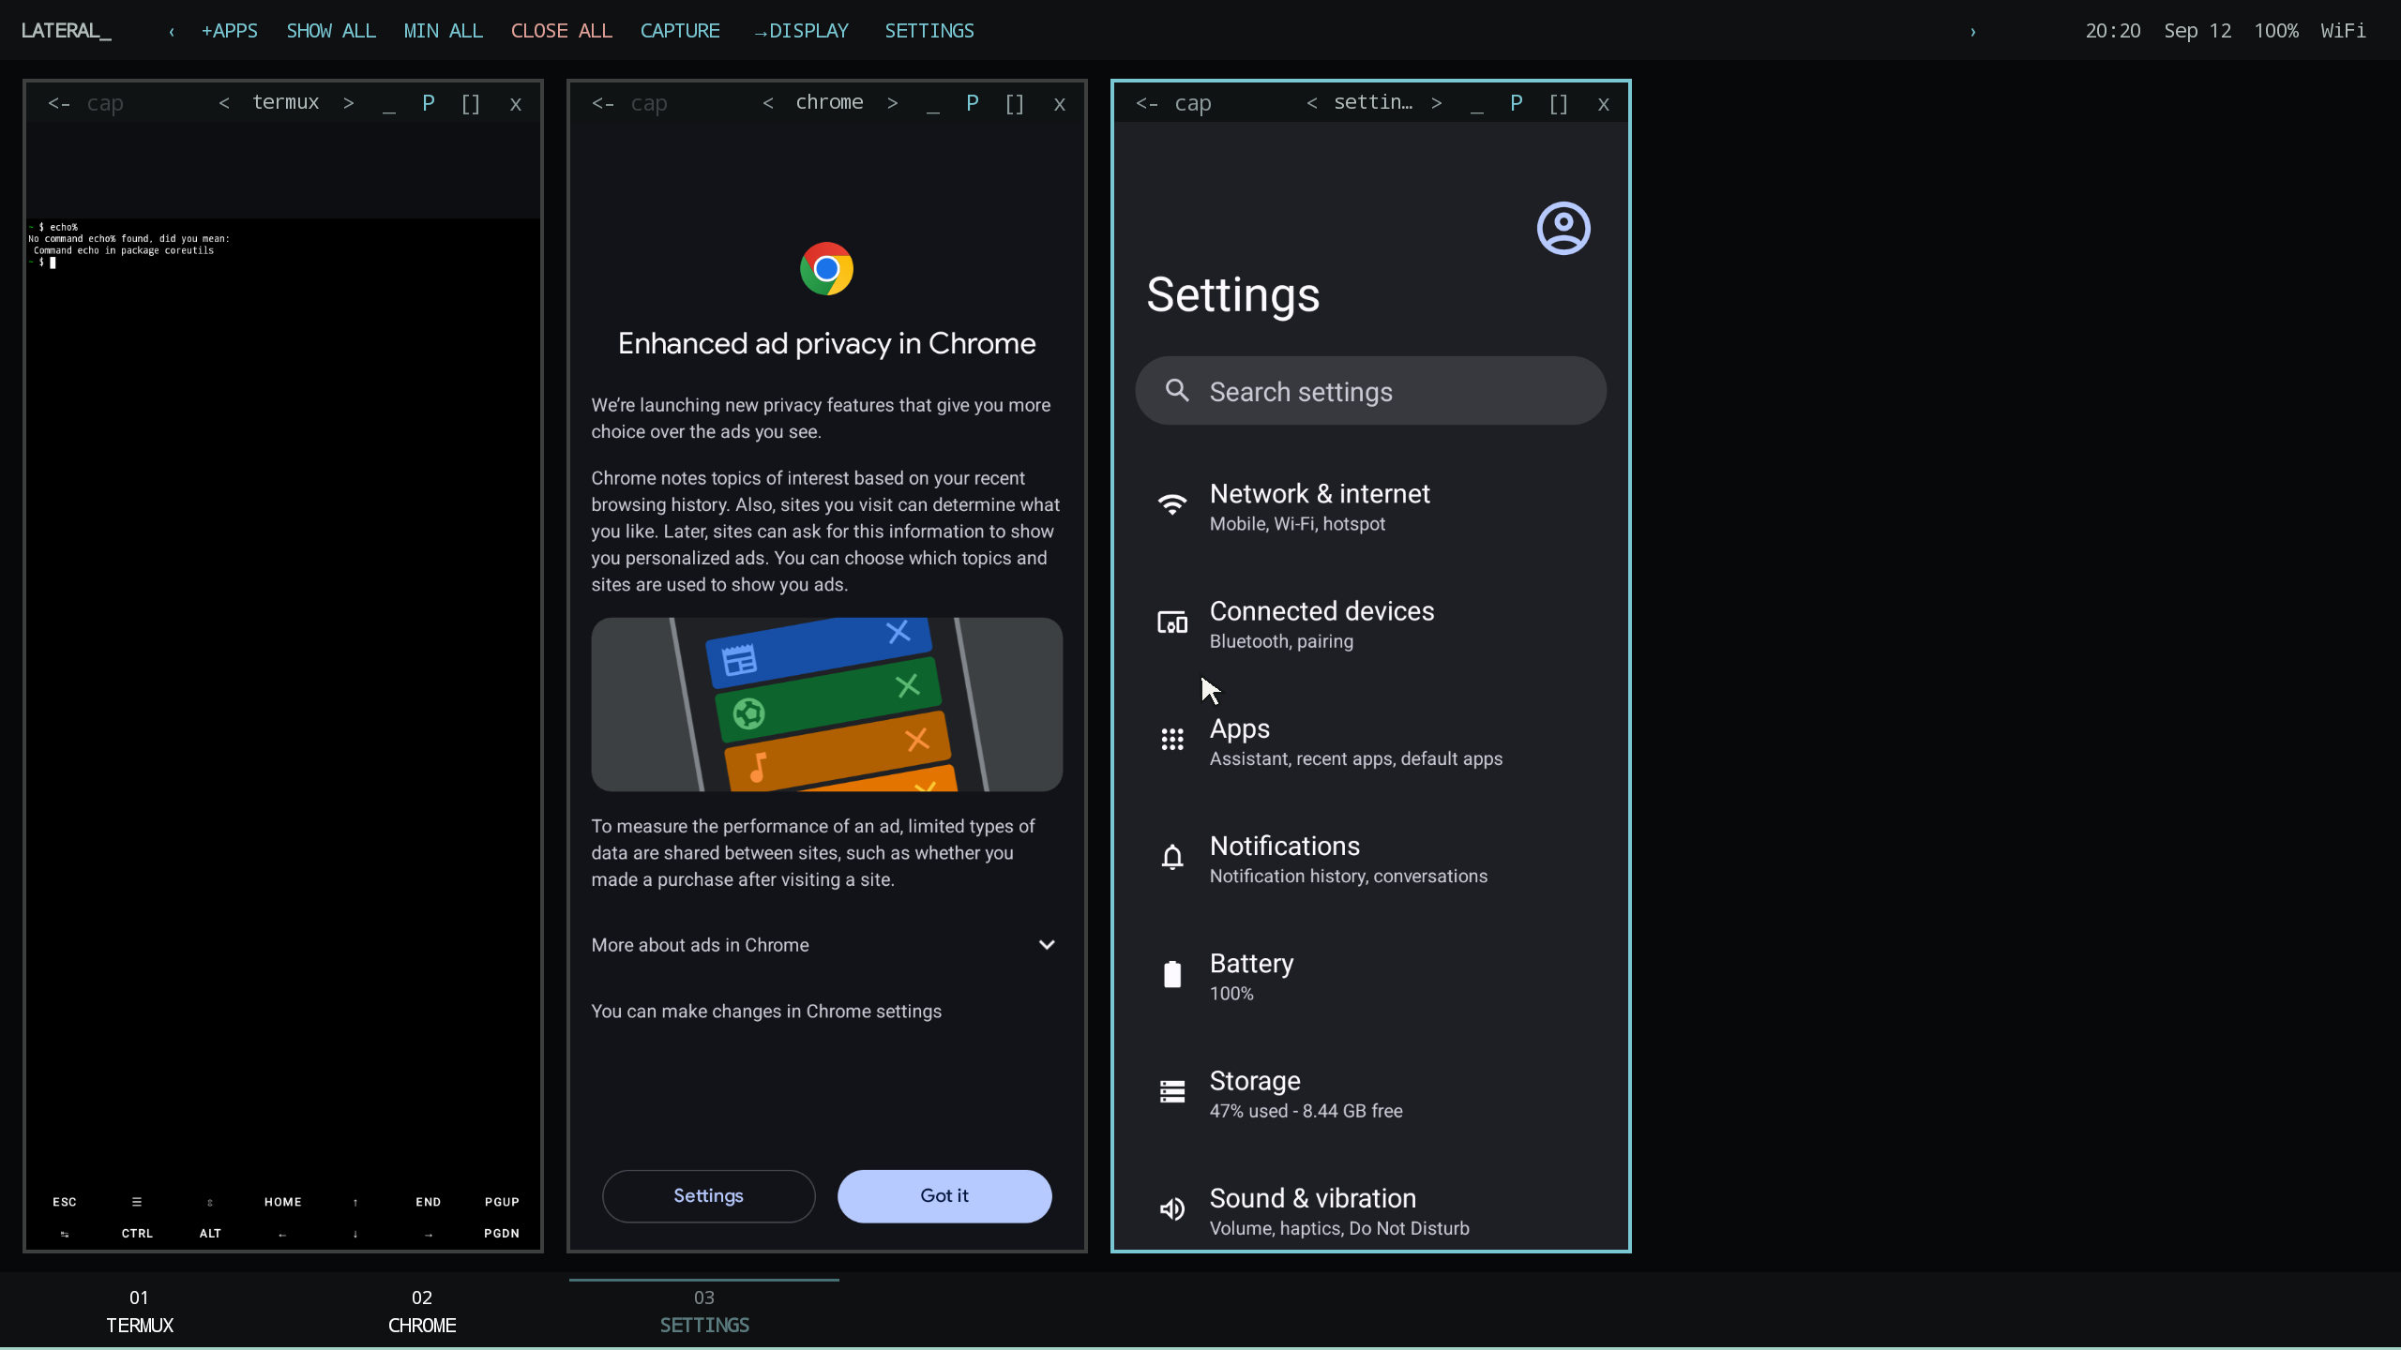2401x1350 pixels.
Task: Tap the down arrow key in Termux
Action: pos(355,1234)
